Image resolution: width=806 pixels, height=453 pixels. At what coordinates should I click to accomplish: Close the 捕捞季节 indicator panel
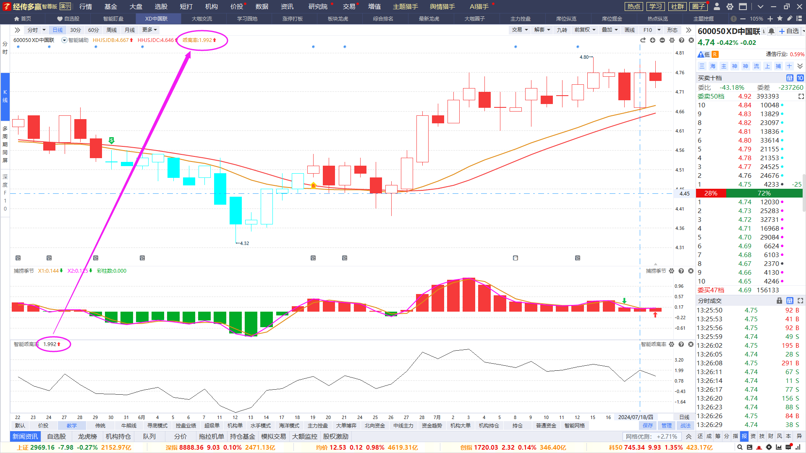(691, 271)
